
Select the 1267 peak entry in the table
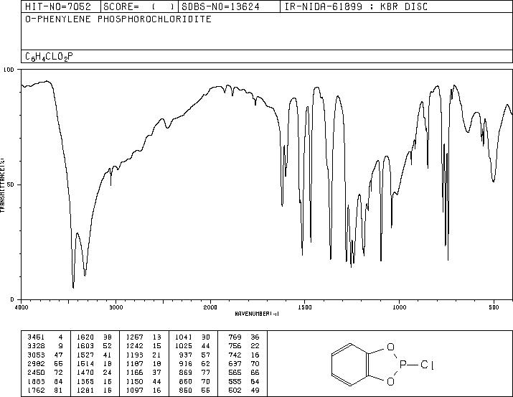click(x=144, y=337)
